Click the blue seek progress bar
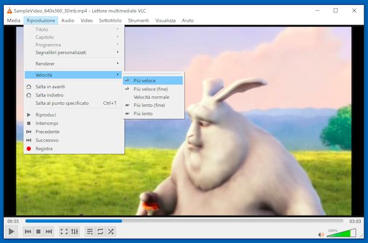 (x=184, y=221)
